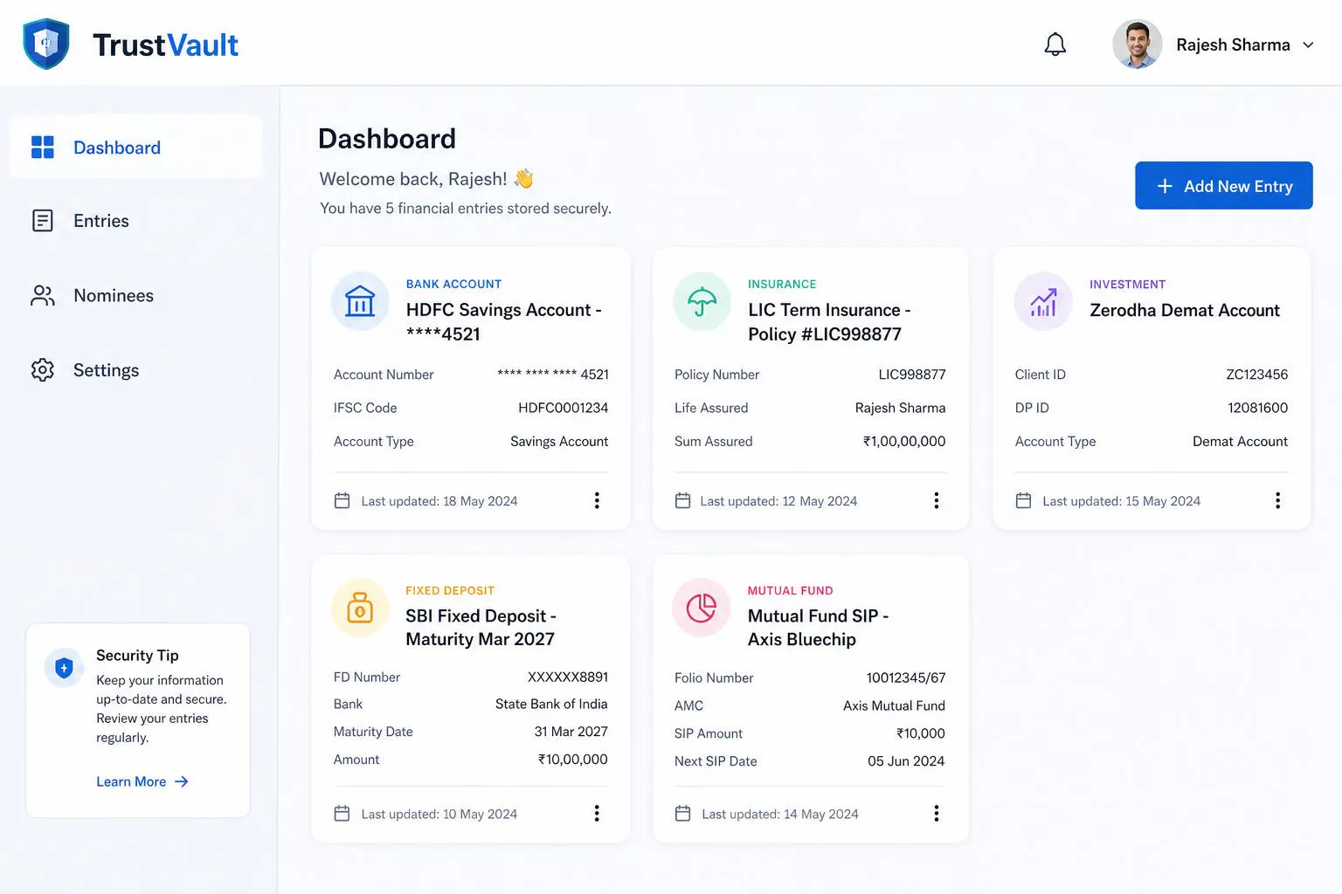The image size is (1342, 894).
Task: Click the bank building icon on HDFC card
Action: 360,301
